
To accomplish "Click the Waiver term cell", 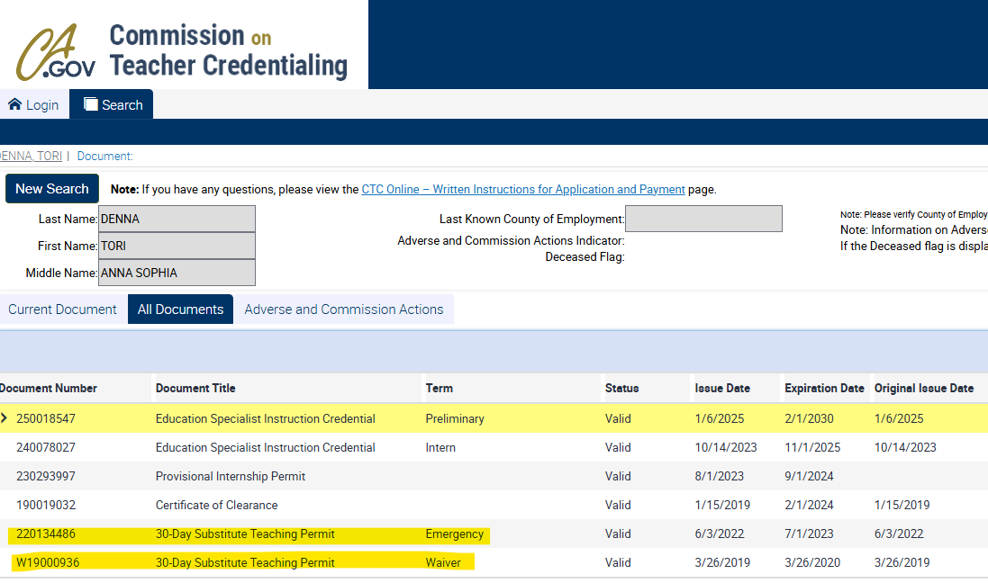I will pyautogui.click(x=443, y=563).
